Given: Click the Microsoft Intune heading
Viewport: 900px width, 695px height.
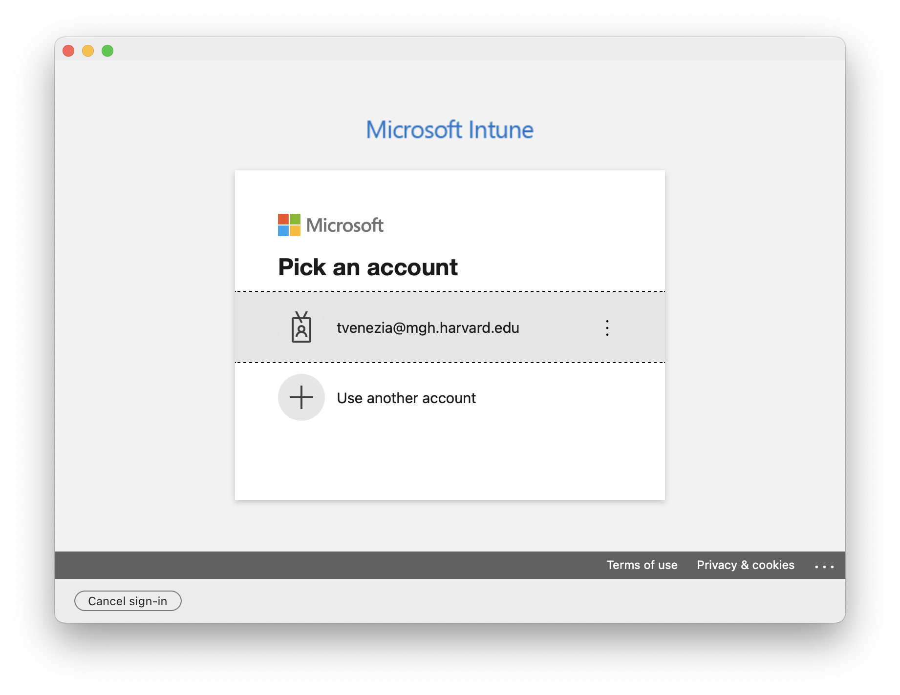Looking at the screenshot, I should [450, 130].
